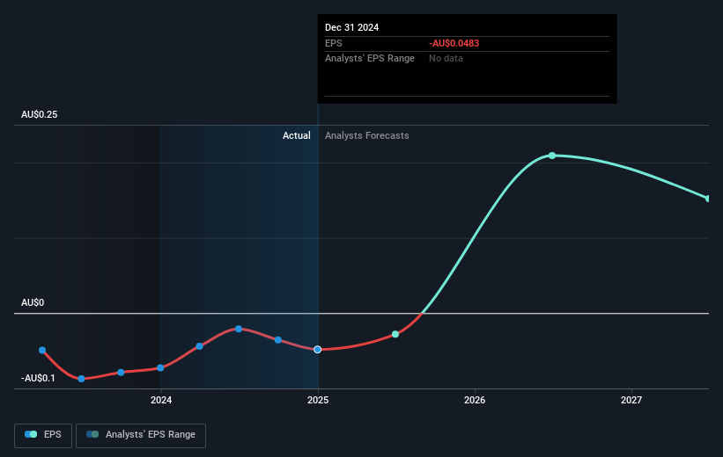Click the No data value in tooltip
The width and height of the screenshot is (723, 457).
[446, 59]
